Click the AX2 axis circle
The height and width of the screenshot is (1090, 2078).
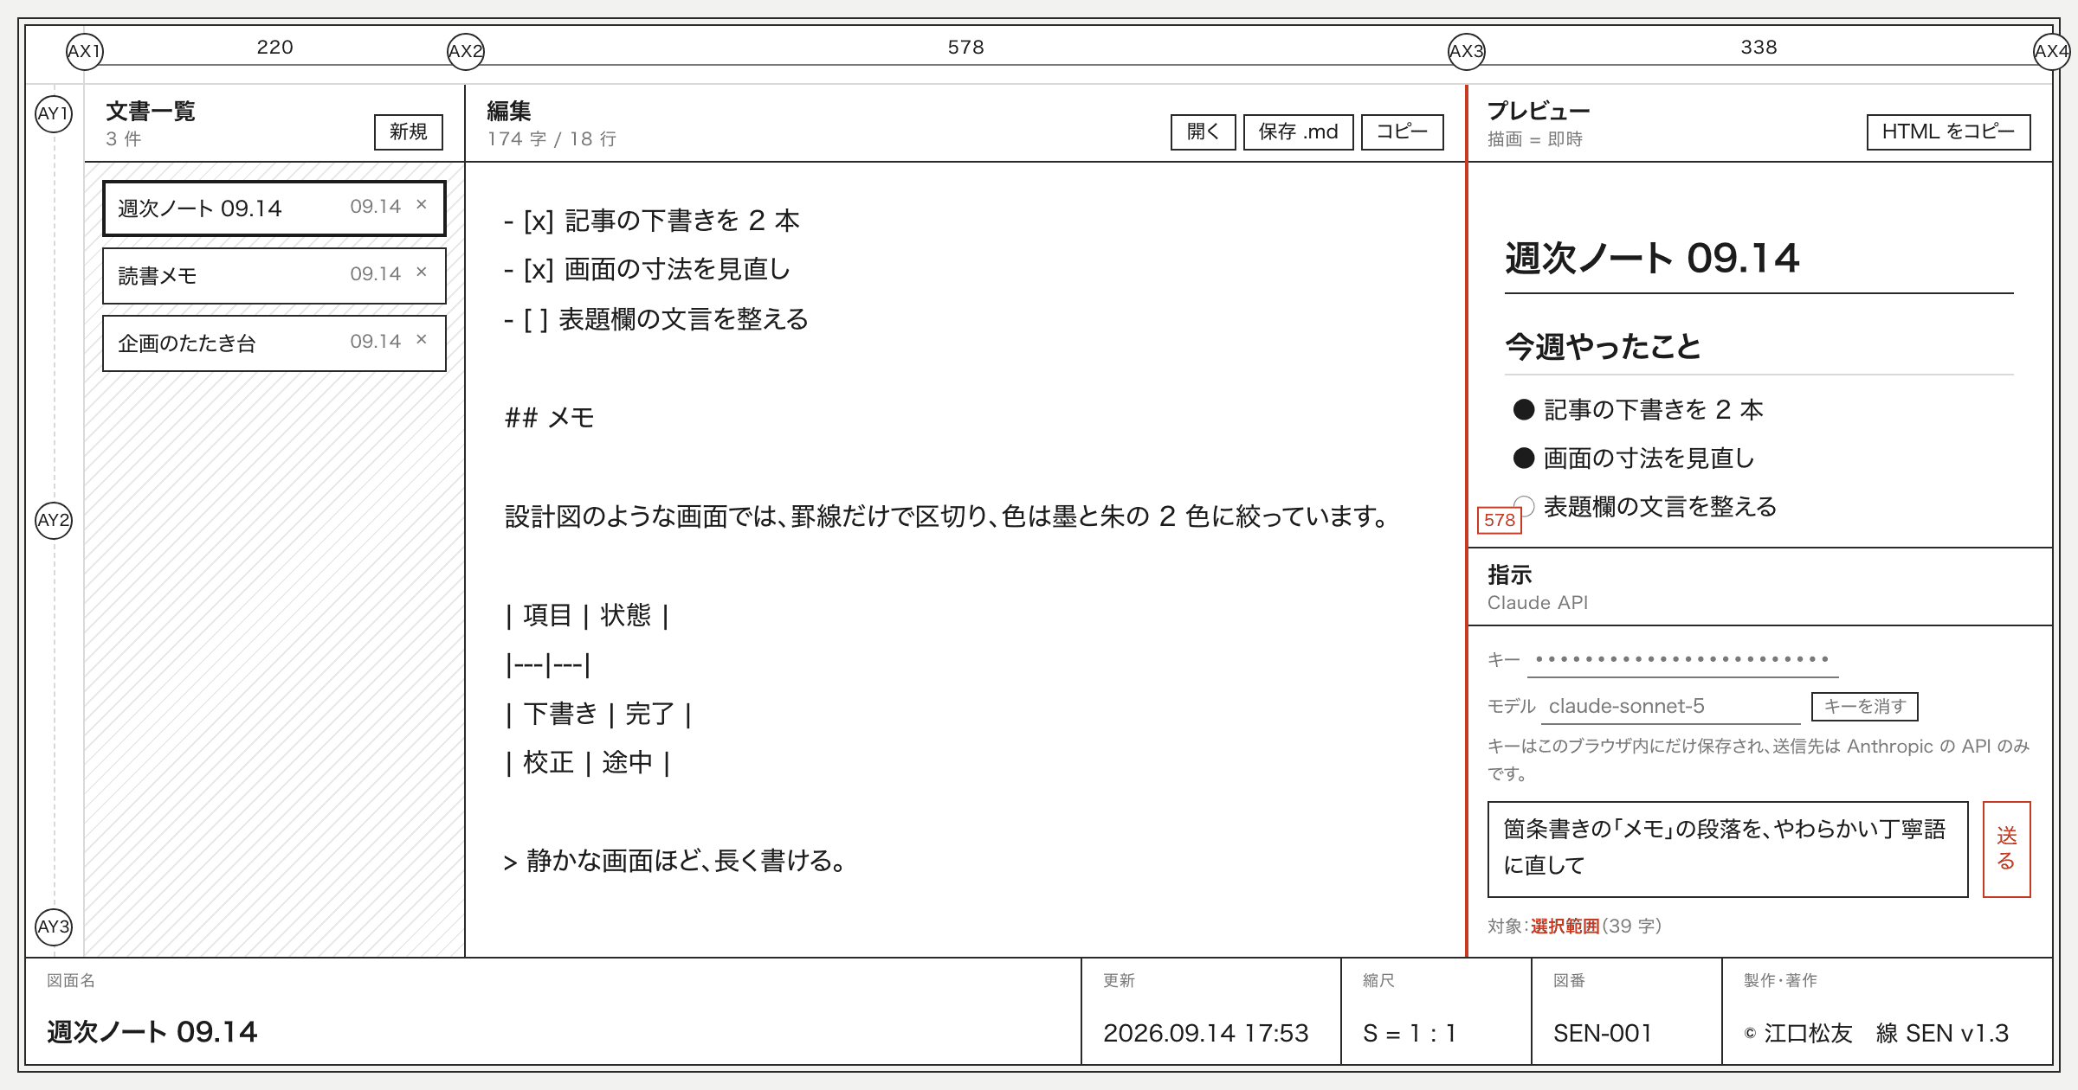coord(466,51)
